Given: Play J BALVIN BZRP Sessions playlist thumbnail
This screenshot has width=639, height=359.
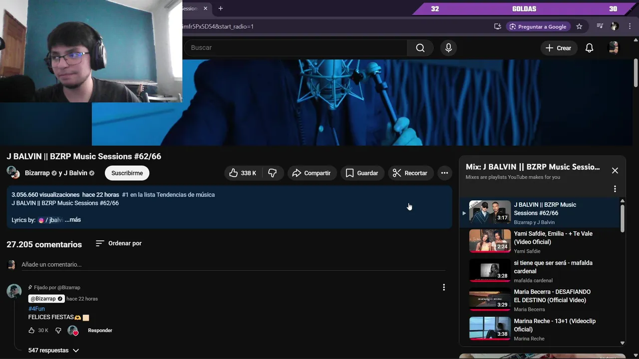Looking at the screenshot, I should [x=490, y=212].
